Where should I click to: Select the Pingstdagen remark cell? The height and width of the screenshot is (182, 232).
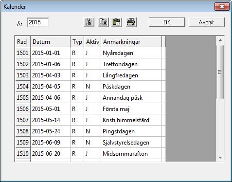click(131, 131)
